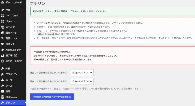Click the pushpin icon beside 投稿
The height and width of the screenshot is (106, 195).
pos(2,10)
